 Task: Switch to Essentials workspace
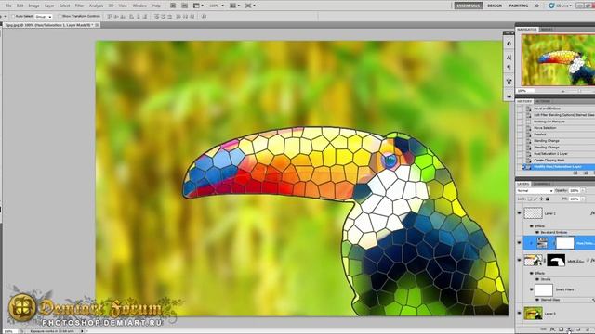469,6
